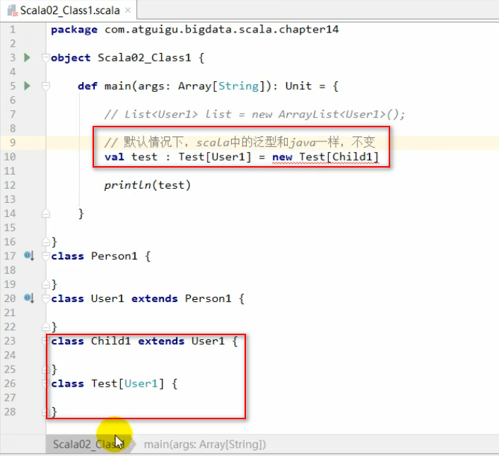499x456 pixels.
Task: Click line number 10 in the gutter
Action: pos(10,156)
